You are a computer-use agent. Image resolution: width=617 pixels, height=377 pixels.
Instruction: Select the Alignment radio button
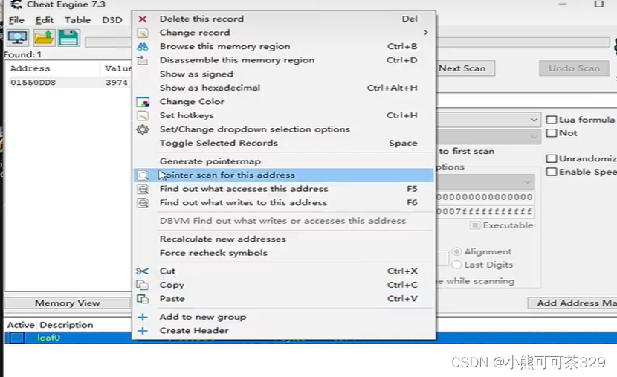pos(456,251)
